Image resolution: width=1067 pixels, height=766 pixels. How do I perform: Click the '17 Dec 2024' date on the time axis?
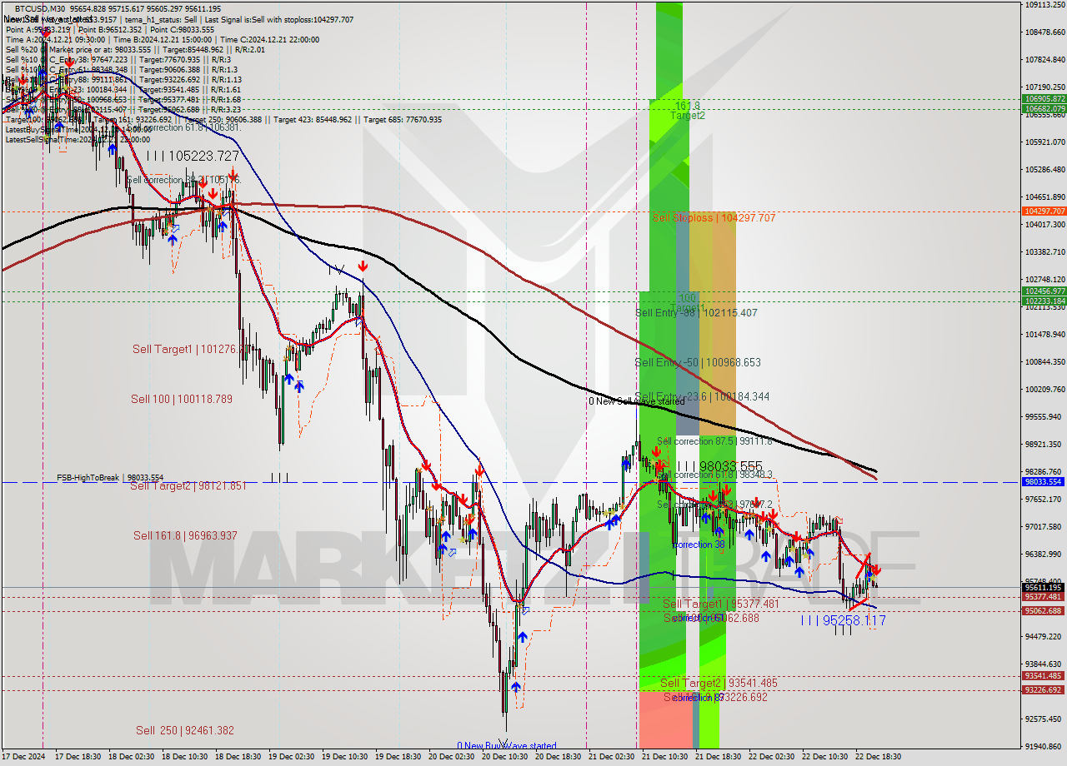pos(23,758)
